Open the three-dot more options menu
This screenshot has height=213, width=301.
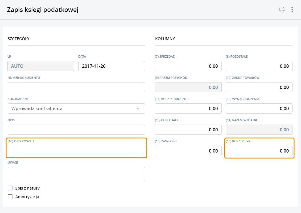[x=292, y=10]
